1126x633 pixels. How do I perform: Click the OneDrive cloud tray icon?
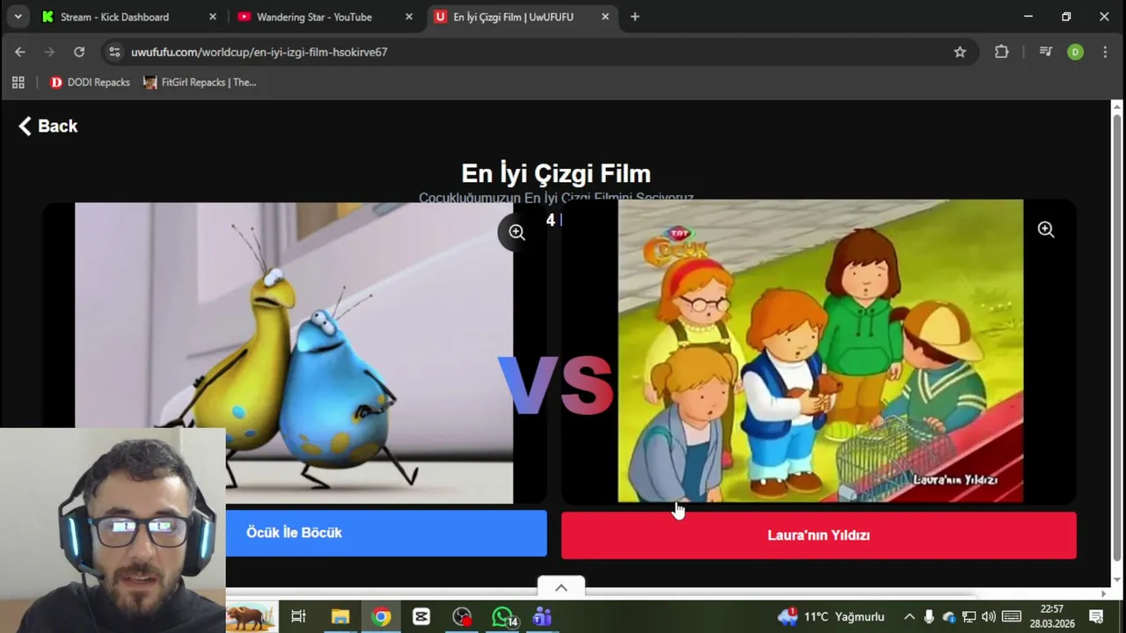tap(948, 617)
